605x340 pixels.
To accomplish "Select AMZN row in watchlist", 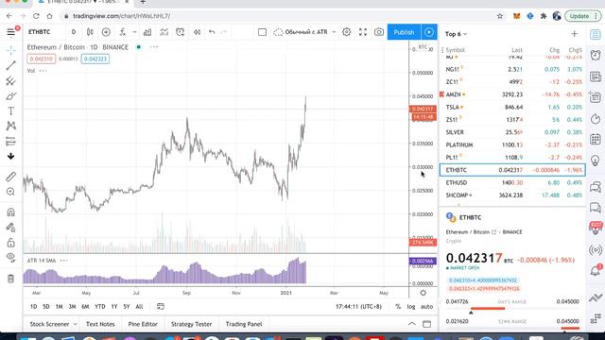I will click(x=512, y=94).
